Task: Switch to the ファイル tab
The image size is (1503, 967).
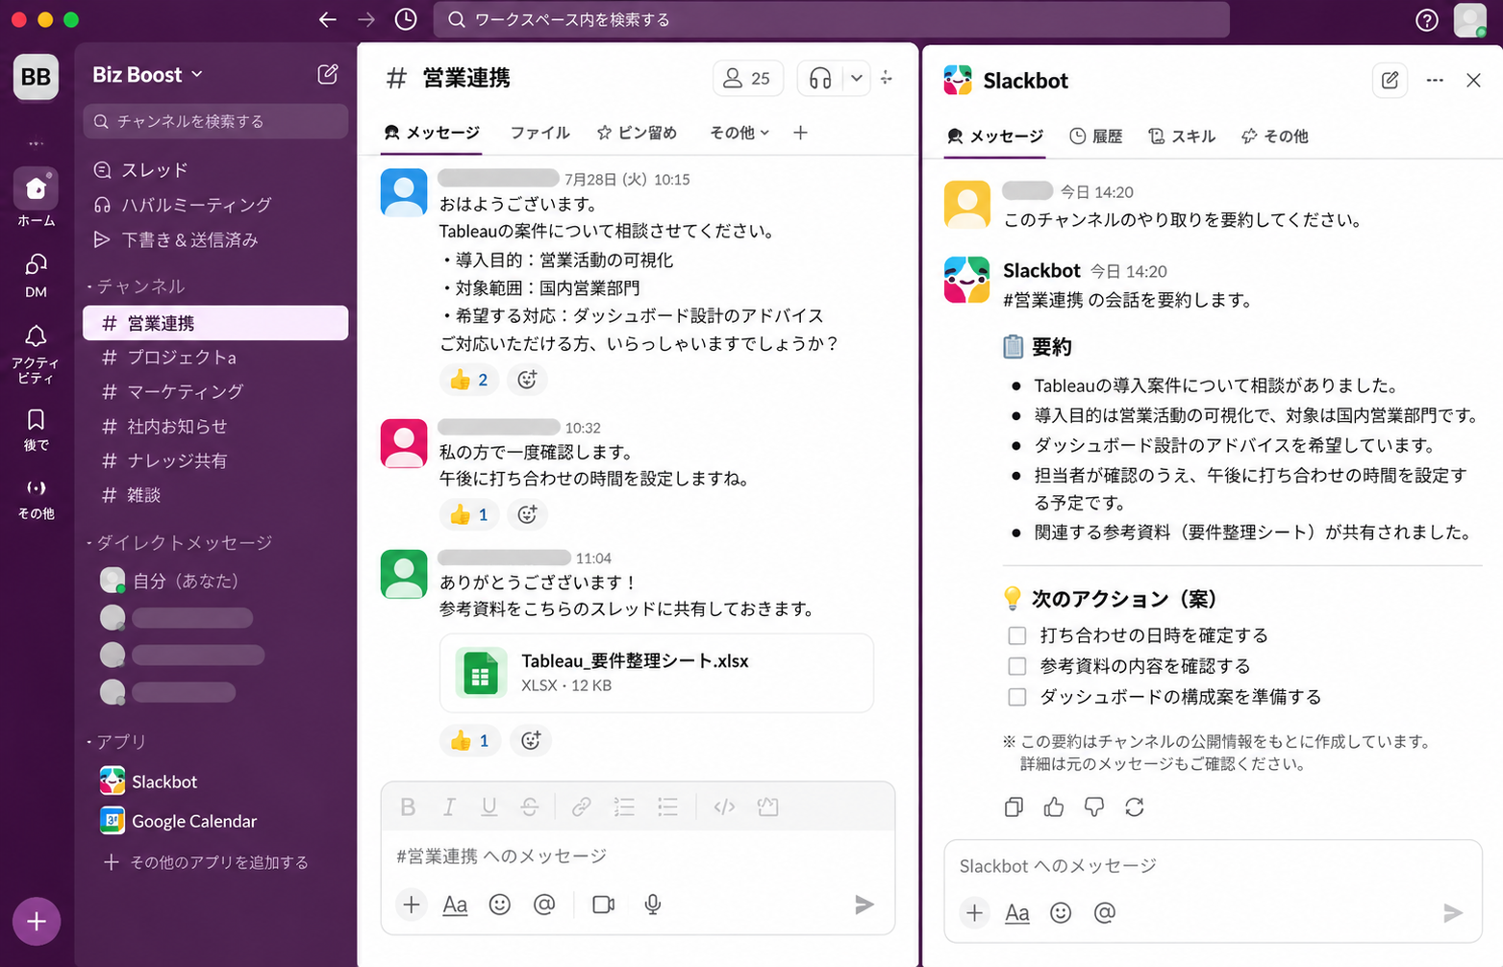Action: (x=539, y=133)
